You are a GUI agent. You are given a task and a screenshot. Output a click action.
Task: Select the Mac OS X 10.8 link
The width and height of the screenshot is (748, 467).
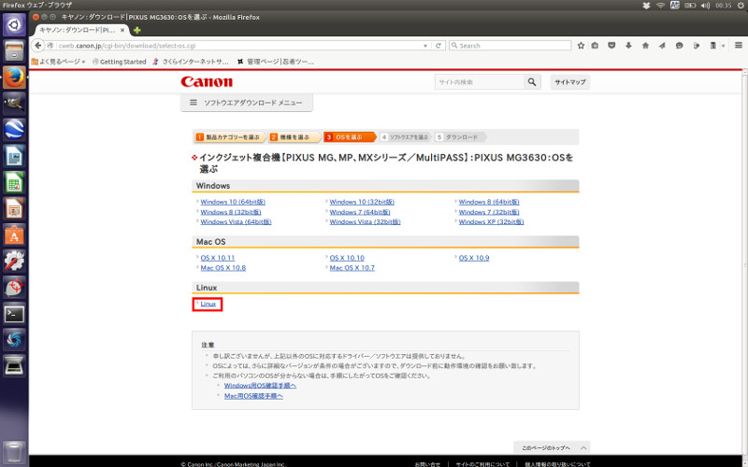click(223, 268)
